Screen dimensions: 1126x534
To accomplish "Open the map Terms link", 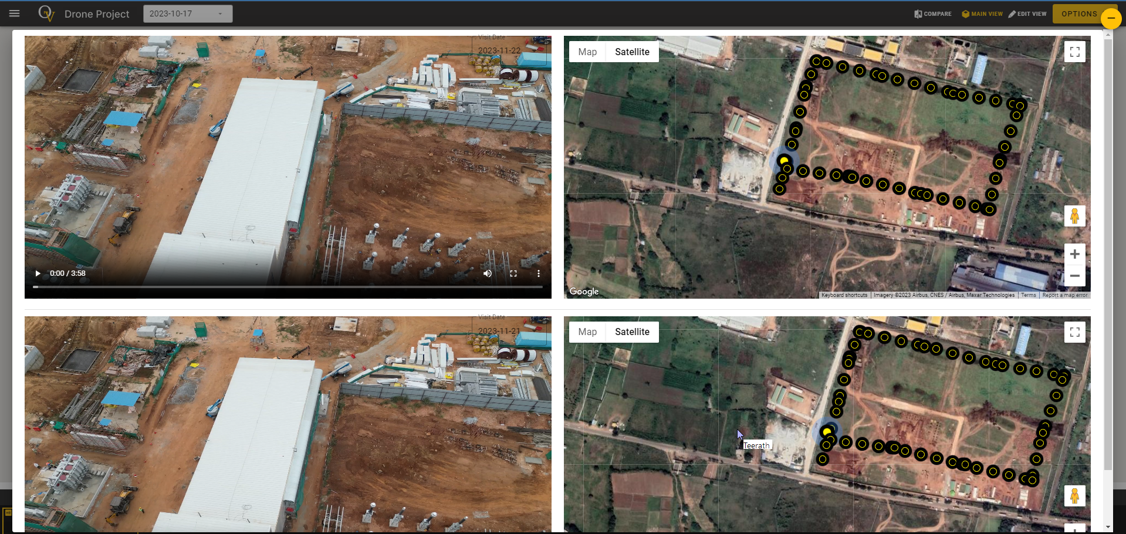I will [x=1029, y=295].
